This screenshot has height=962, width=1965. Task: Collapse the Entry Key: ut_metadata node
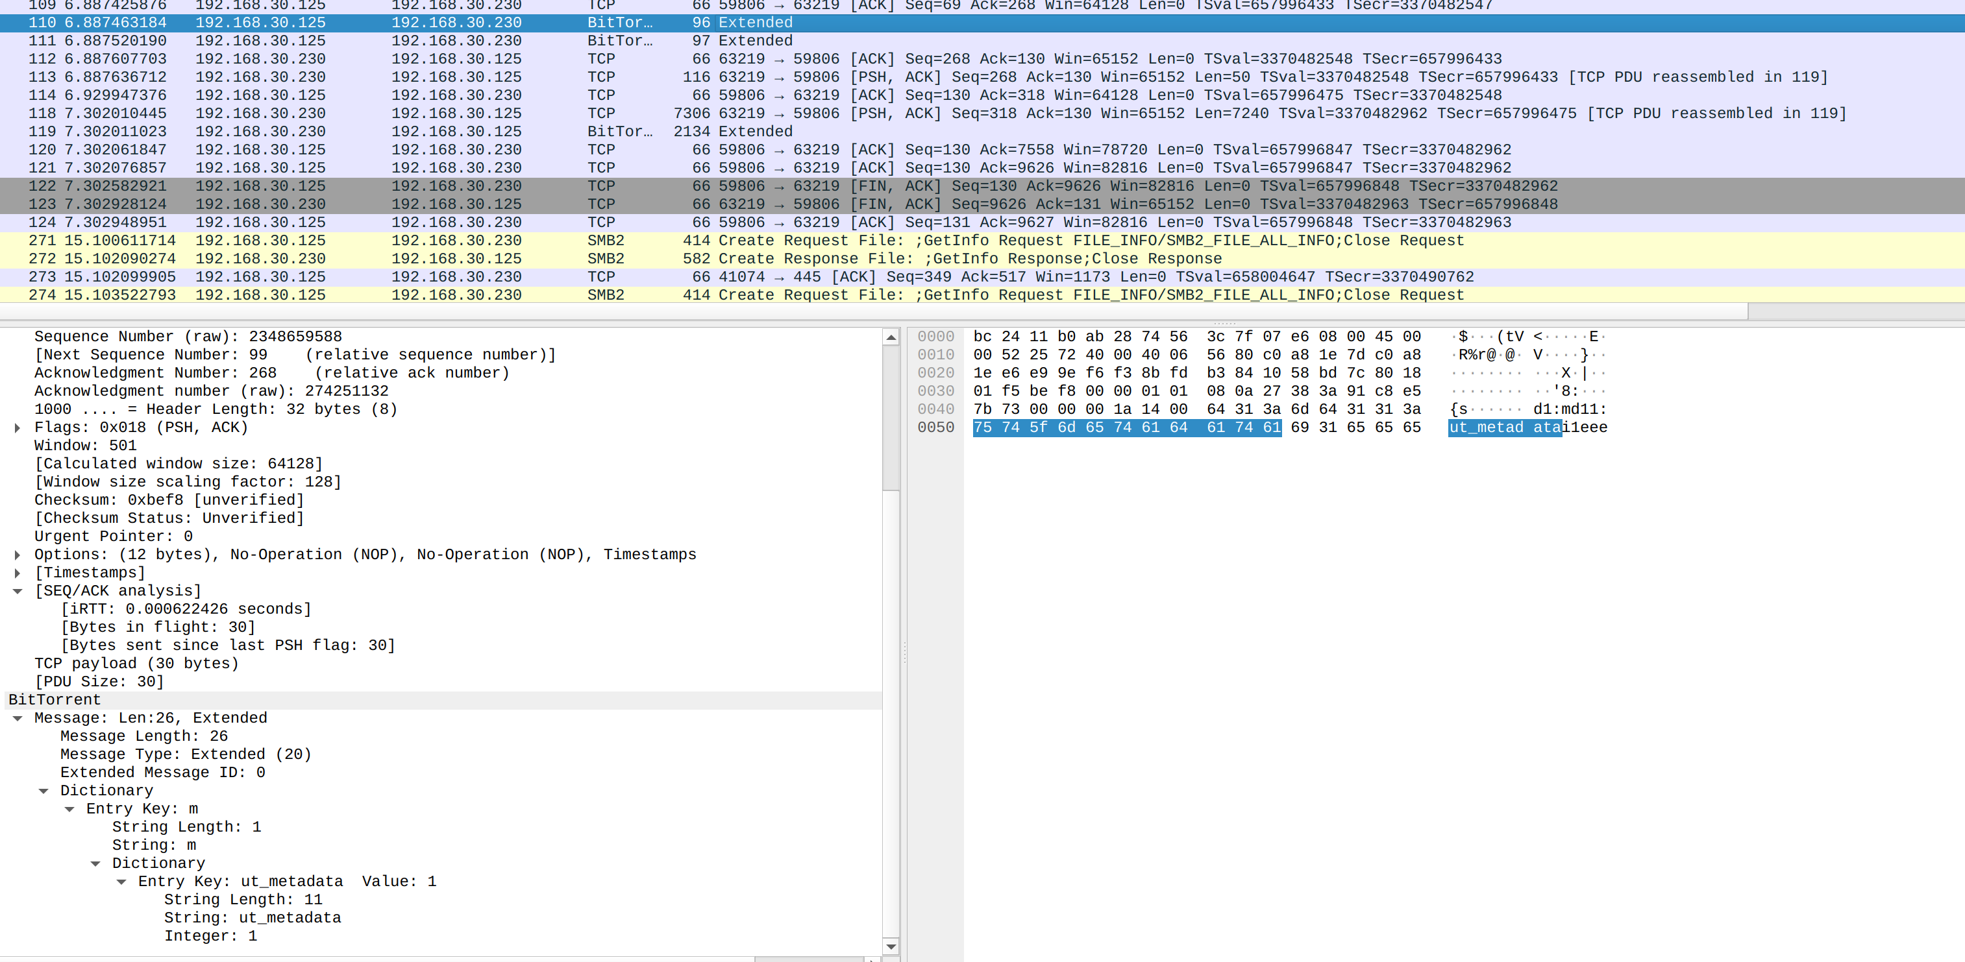pyautogui.click(x=121, y=882)
